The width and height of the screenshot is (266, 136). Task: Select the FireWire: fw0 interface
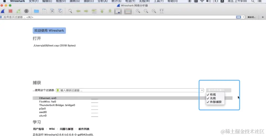(132, 102)
